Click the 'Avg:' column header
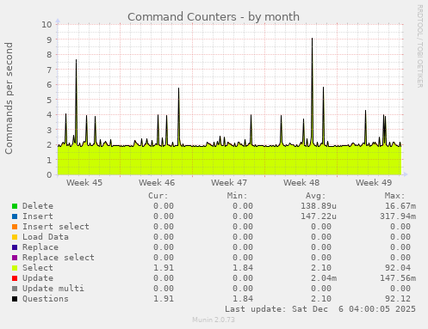 (x=316, y=196)
